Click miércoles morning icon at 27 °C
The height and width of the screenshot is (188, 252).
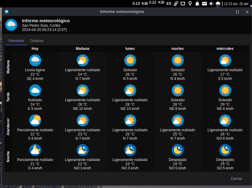225,60
